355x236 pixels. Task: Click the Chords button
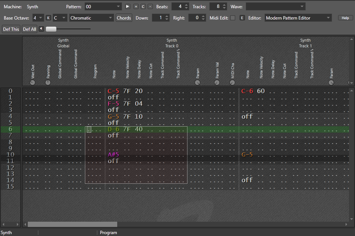tap(124, 18)
